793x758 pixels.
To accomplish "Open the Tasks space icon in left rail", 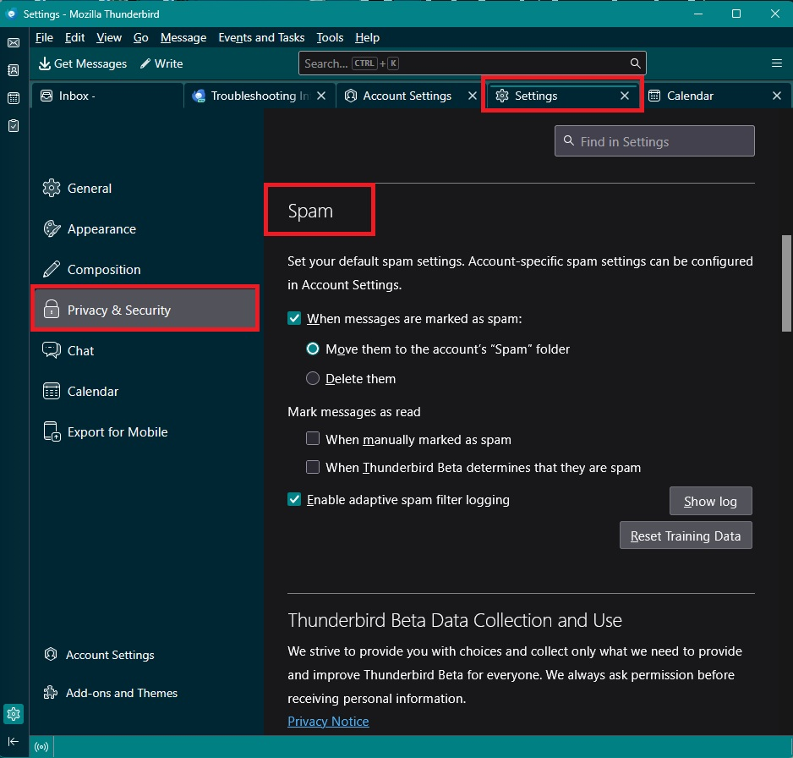I will (x=14, y=125).
